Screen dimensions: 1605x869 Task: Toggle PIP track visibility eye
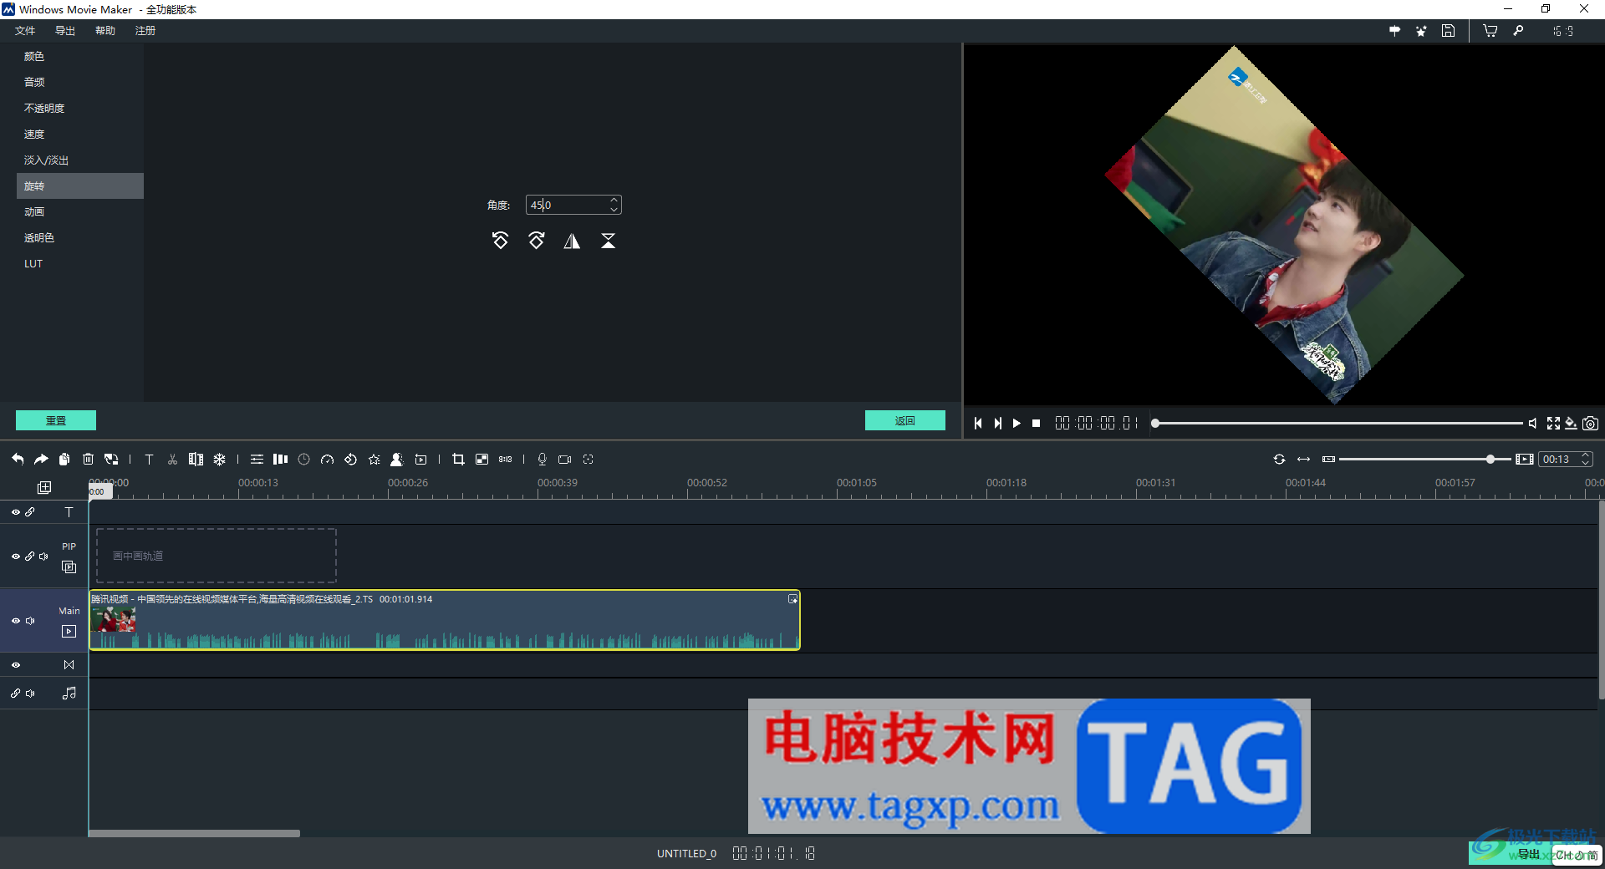tap(16, 556)
